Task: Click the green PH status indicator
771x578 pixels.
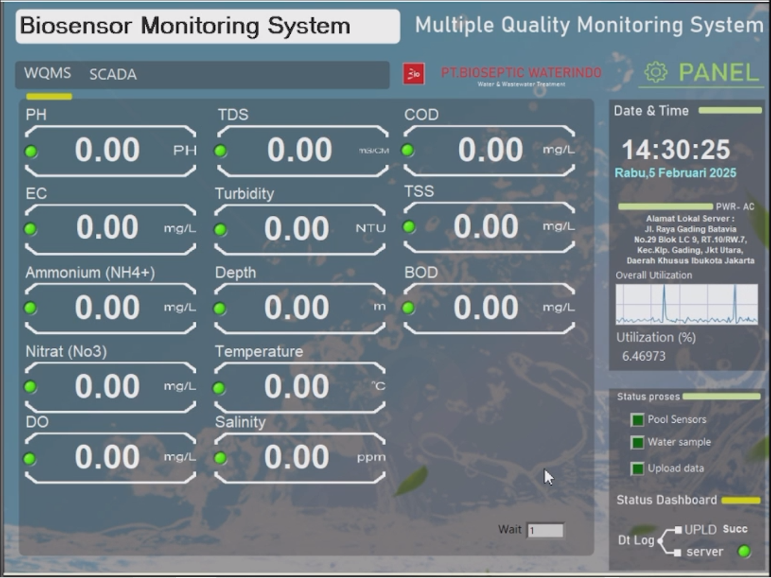Action: pyautogui.click(x=31, y=151)
